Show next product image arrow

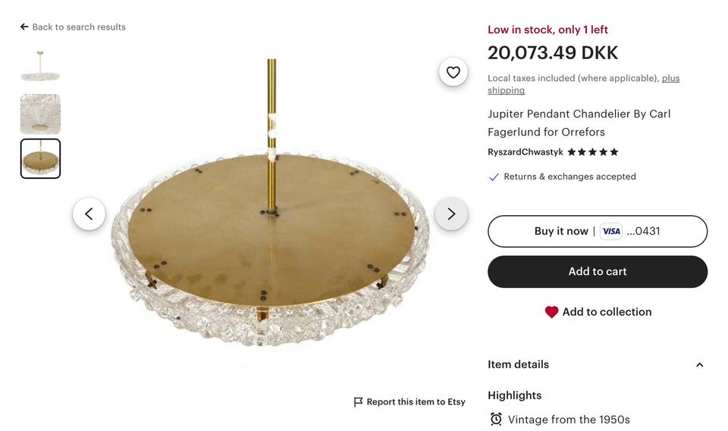coord(451,214)
